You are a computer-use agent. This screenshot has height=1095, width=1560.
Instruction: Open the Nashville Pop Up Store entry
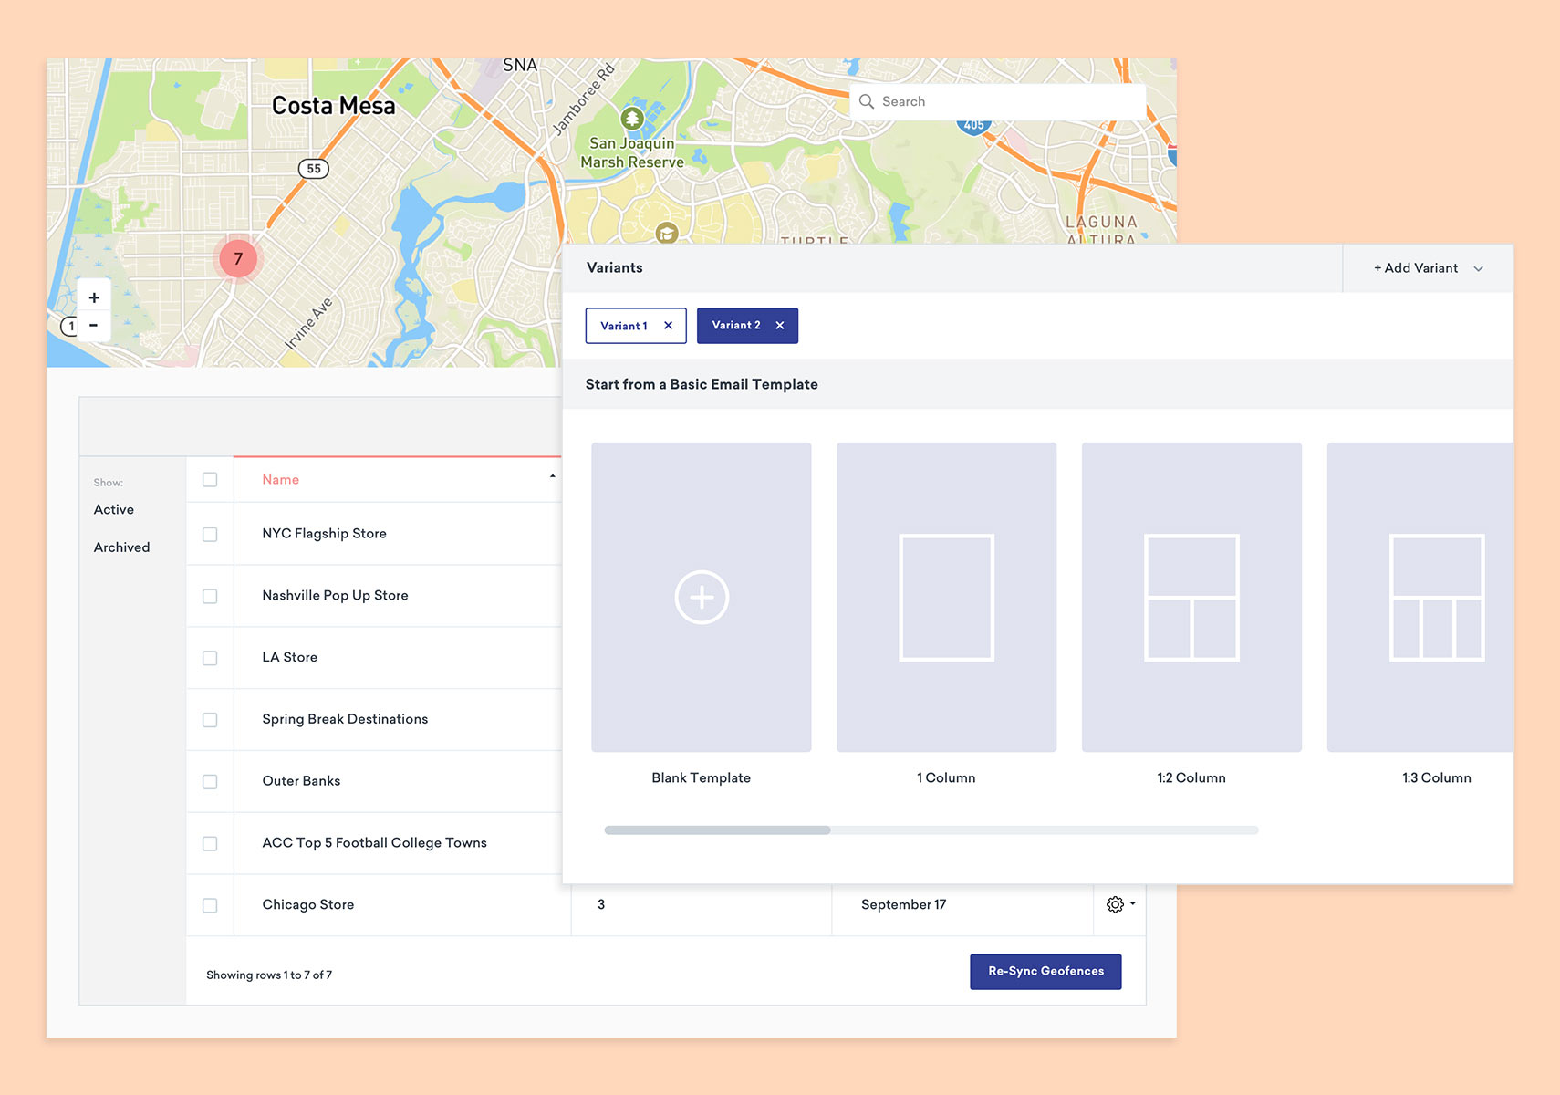tap(335, 596)
